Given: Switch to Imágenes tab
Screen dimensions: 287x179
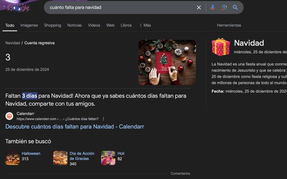Looking at the screenshot, I should pos(29,25).
